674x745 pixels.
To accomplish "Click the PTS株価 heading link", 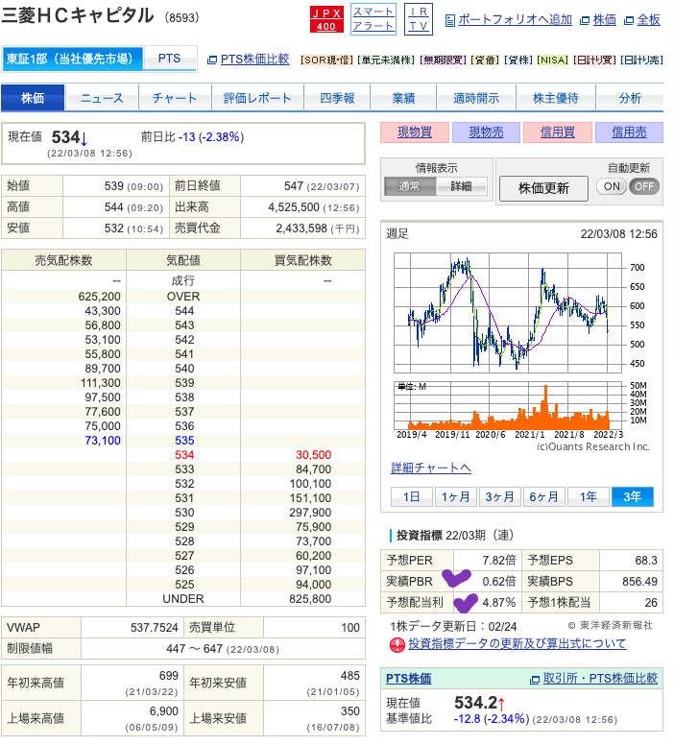I will tap(408, 679).
